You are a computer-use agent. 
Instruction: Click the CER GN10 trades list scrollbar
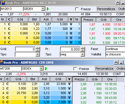click(x=125, y=93)
